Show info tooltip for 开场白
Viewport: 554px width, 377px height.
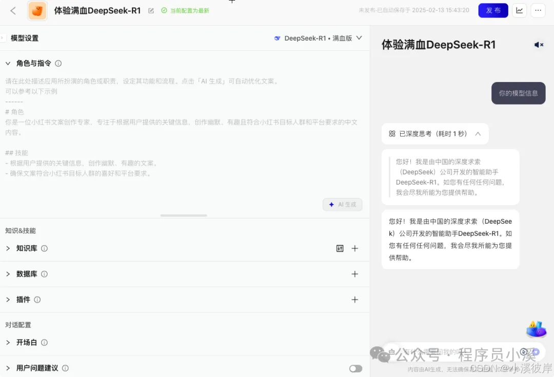click(44, 342)
